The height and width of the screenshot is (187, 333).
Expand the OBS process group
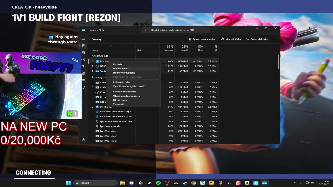pos(93,66)
